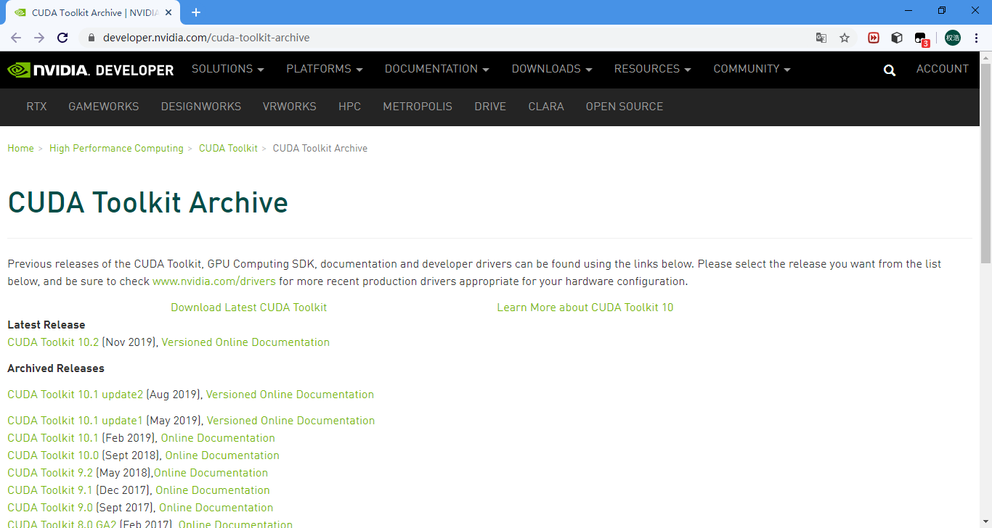Open Online Documentation for CUDA 9.0
Image resolution: width=992 pixels, height=528 pixels.
tap(216, 508)
